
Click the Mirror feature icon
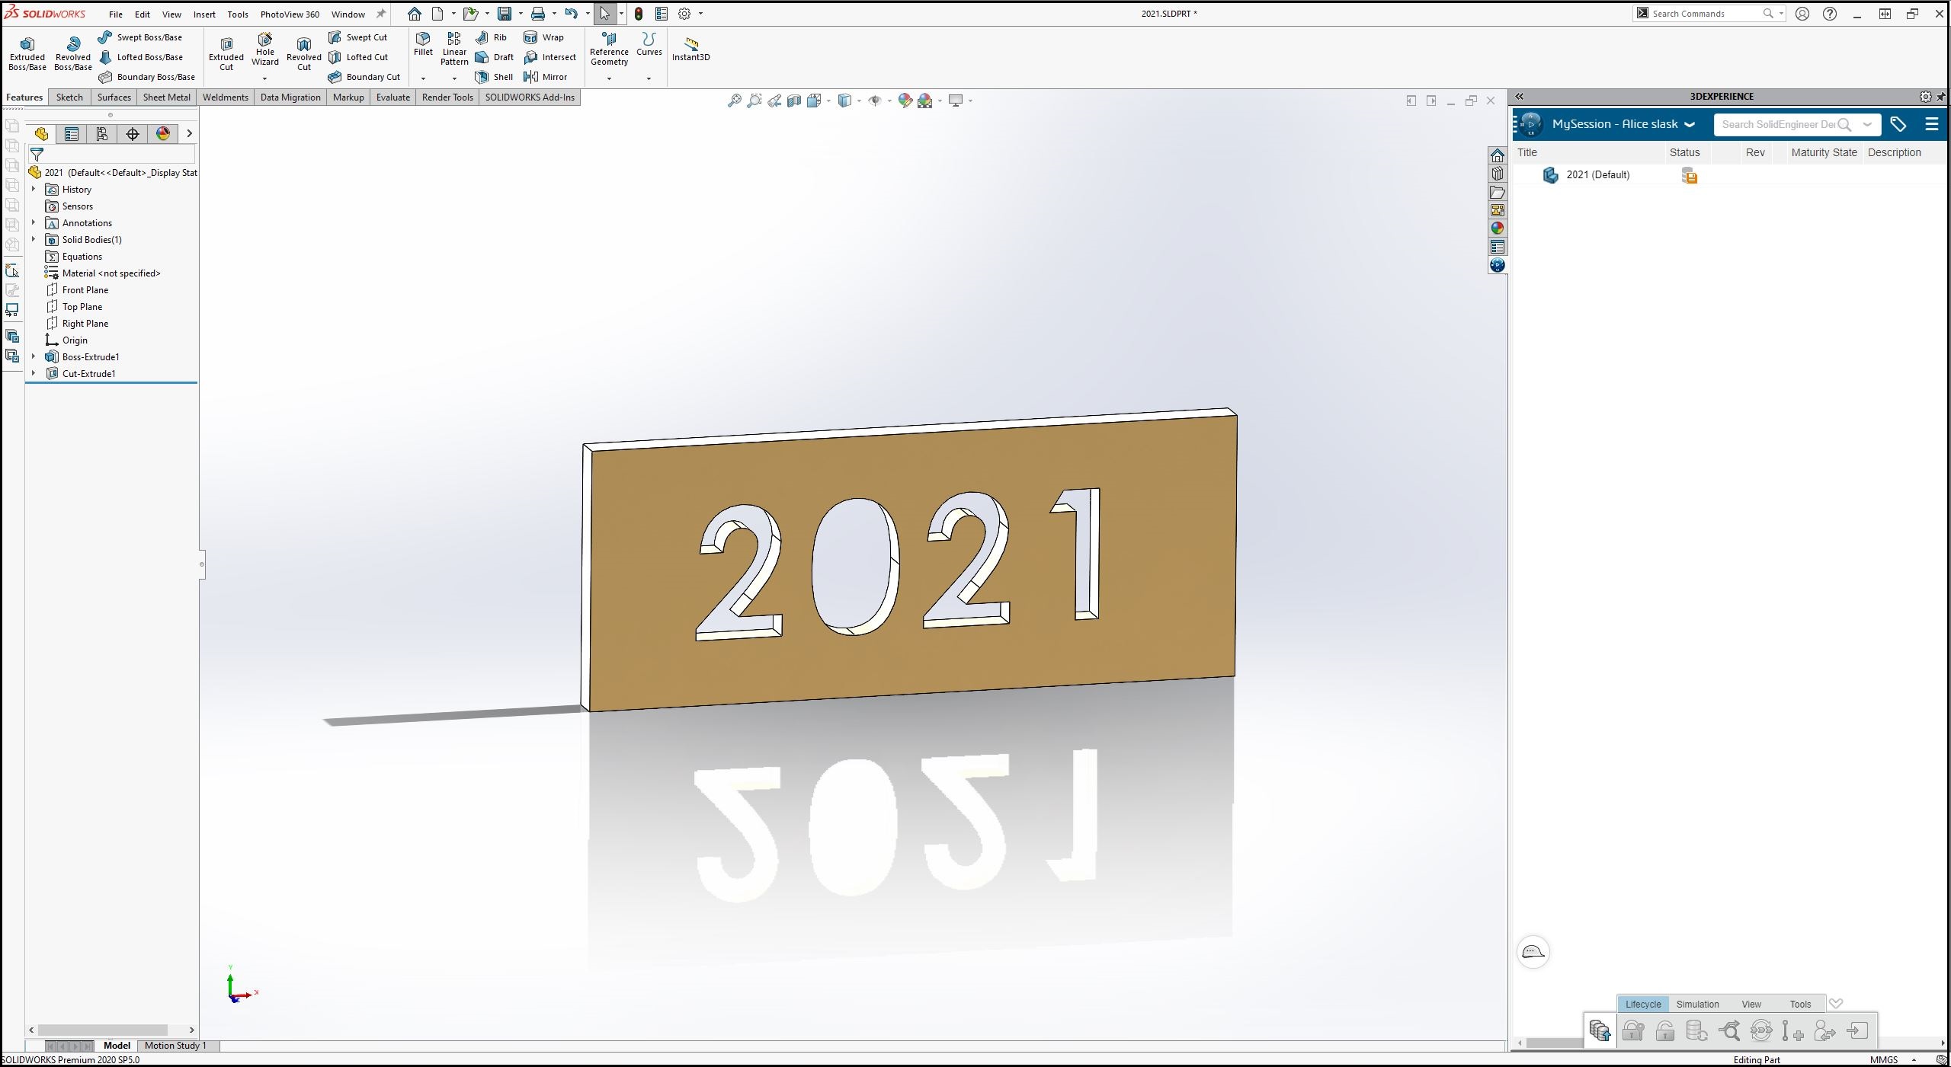tap(531, 77)
